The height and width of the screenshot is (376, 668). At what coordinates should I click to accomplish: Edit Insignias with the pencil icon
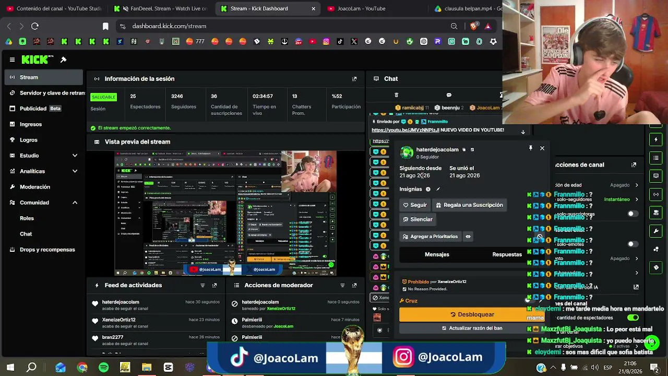coord(438,189)
